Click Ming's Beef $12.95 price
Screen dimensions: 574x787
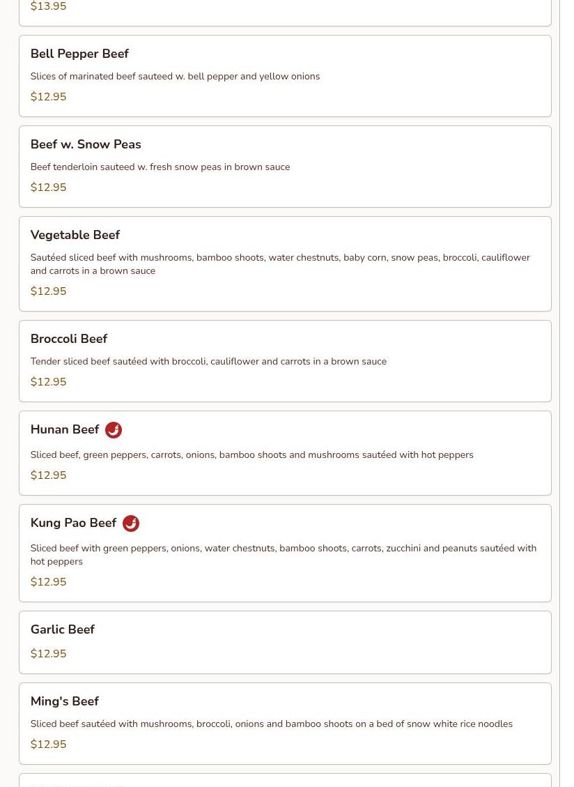(48, 744)
